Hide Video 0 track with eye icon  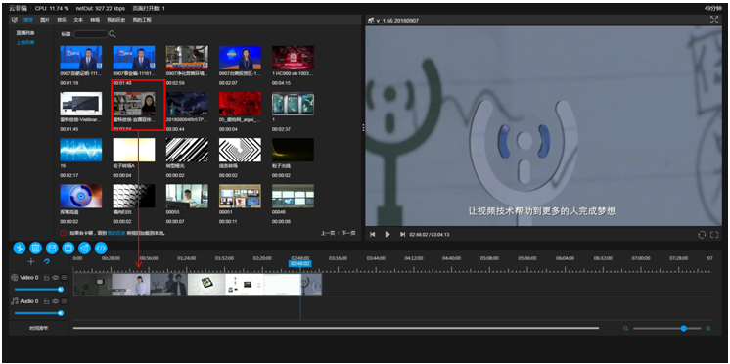pos(55,278)
